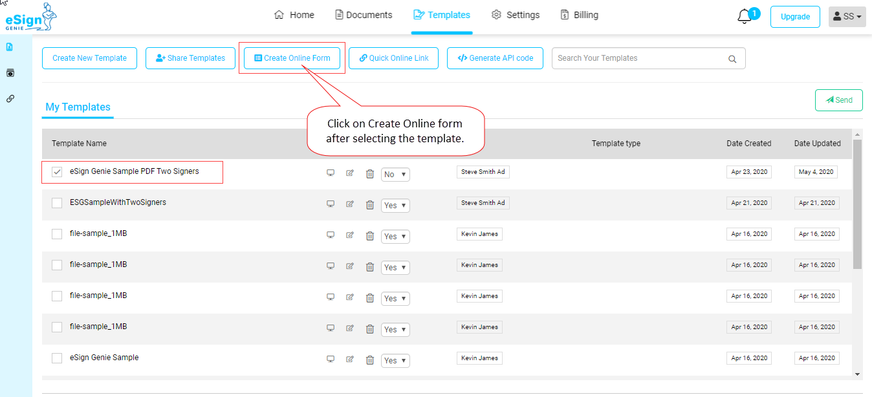Preview the eSign Genie Sample template

[x=331, y=359]
